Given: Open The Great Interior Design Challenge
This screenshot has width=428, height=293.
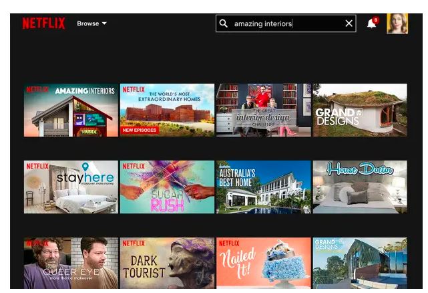Looking at the screenshot, I should point(263,110).
